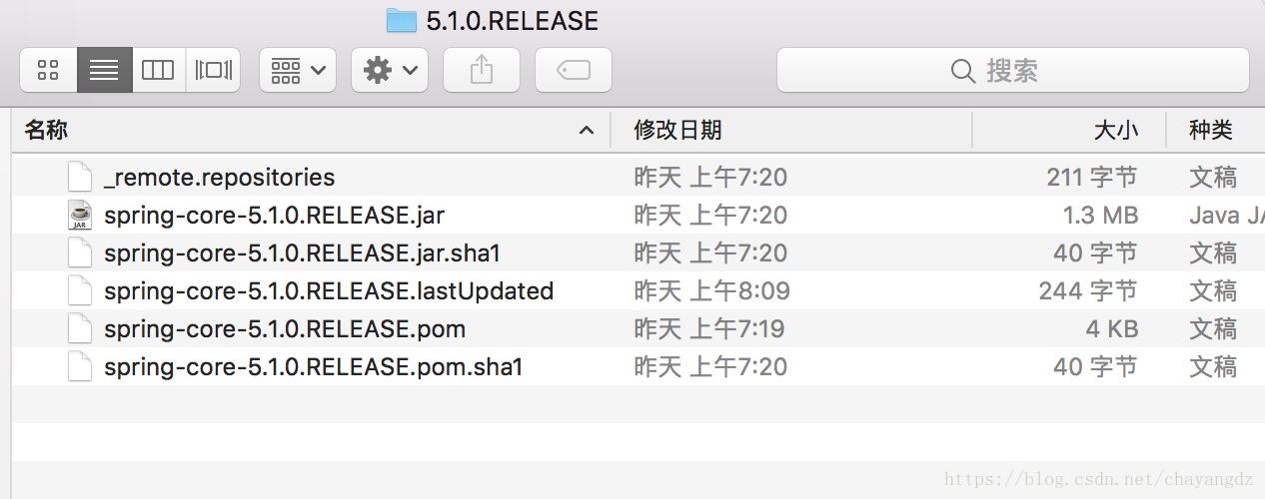Select spring-core-5.1.0.RELEASE.pom file icon

point(80,329)
